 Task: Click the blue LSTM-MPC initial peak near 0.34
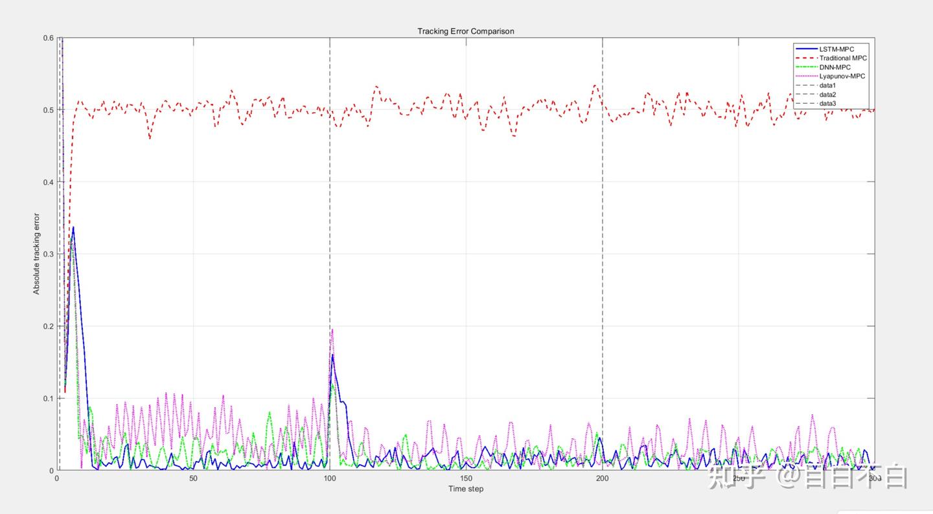(x=73, y=228)
